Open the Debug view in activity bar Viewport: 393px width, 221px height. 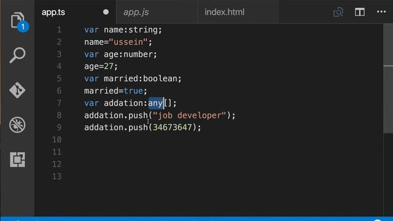pyautogui.click(x=17, y=125)
